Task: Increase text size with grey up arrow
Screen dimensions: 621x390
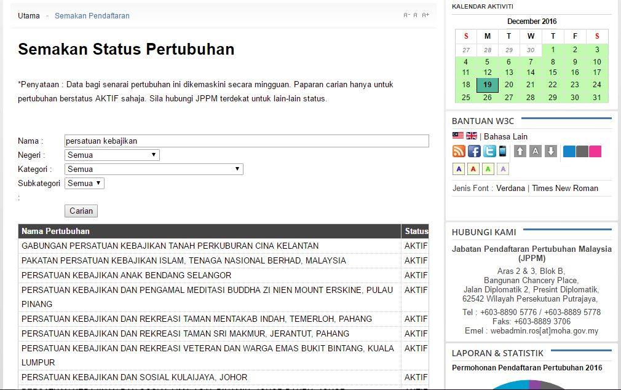Action: [x=520, y=151]
